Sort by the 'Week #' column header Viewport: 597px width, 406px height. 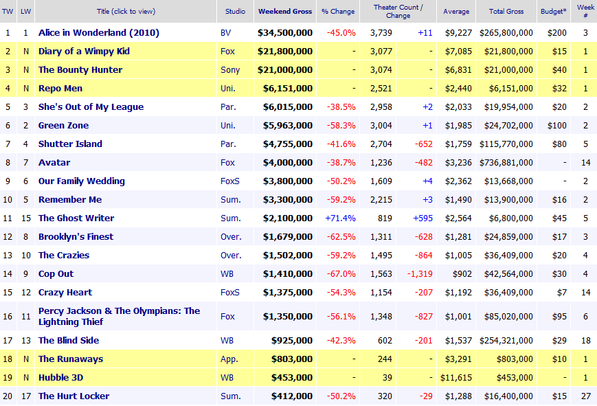[x=585, y=12]
